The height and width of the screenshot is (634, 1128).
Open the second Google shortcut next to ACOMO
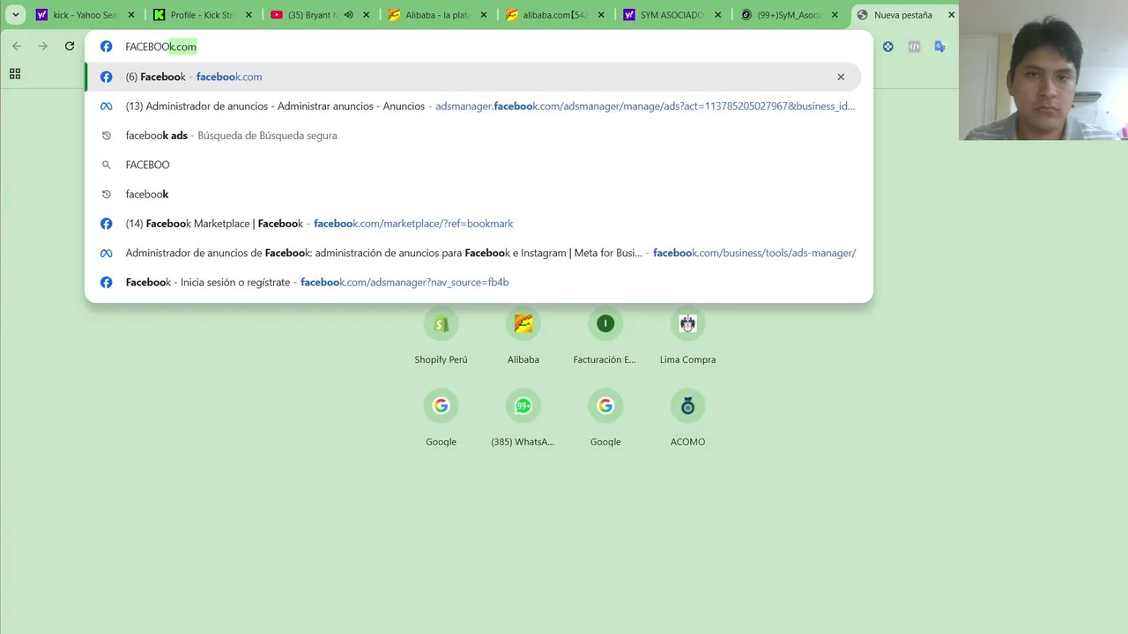pyautogui.click(x=605, y=417)
